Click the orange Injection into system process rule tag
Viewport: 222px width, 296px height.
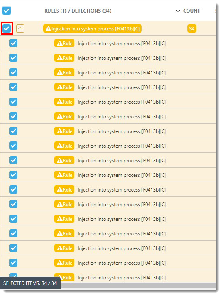93,29
